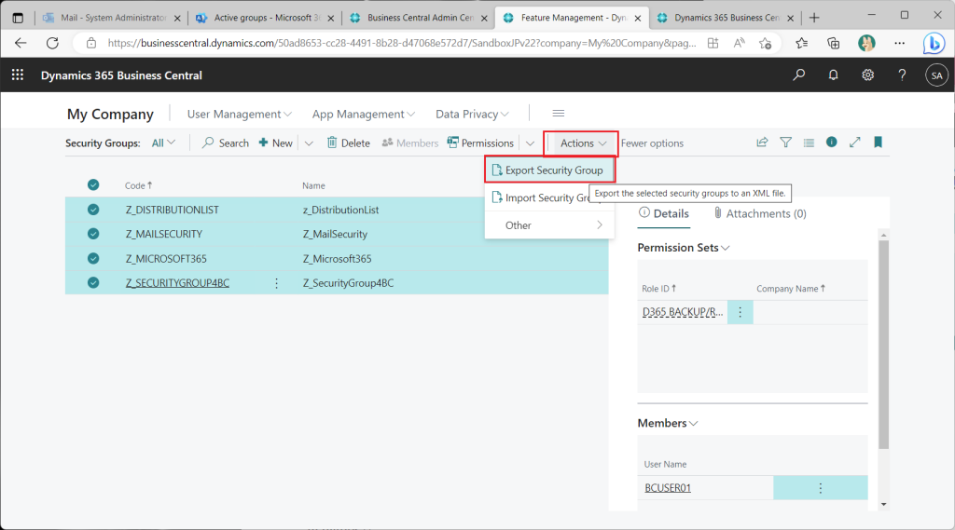The width and height of the screenshot is (955, 530).
Task: Open the app launcher waffle icon
Action: click(x=18, y=75)
